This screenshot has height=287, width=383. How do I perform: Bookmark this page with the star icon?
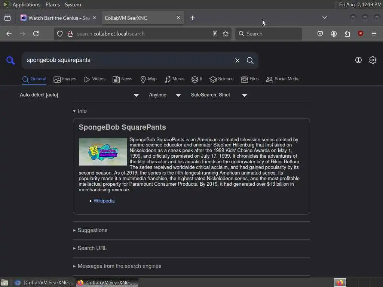226,34
